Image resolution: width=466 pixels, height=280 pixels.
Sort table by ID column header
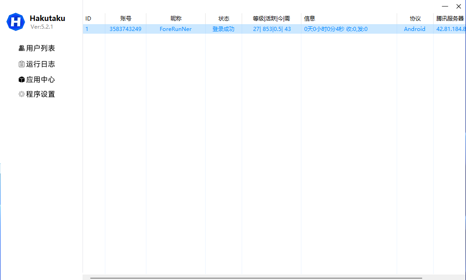[x=88, y=19]
